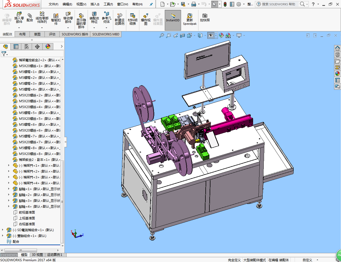Expand the 腳輪<4> tree item
This screenshot has height=262, width=341.
pos(9,206)
